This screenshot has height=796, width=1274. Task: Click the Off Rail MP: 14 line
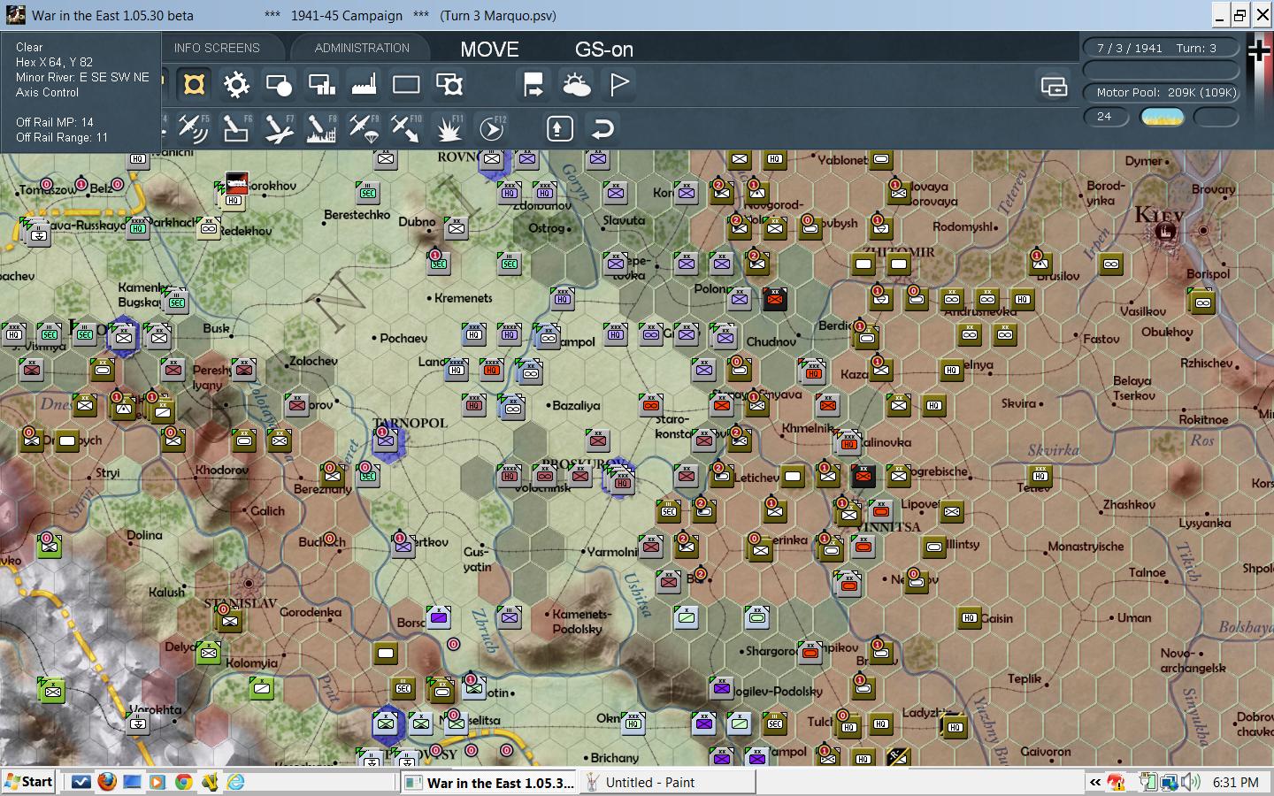click(54, 122)
